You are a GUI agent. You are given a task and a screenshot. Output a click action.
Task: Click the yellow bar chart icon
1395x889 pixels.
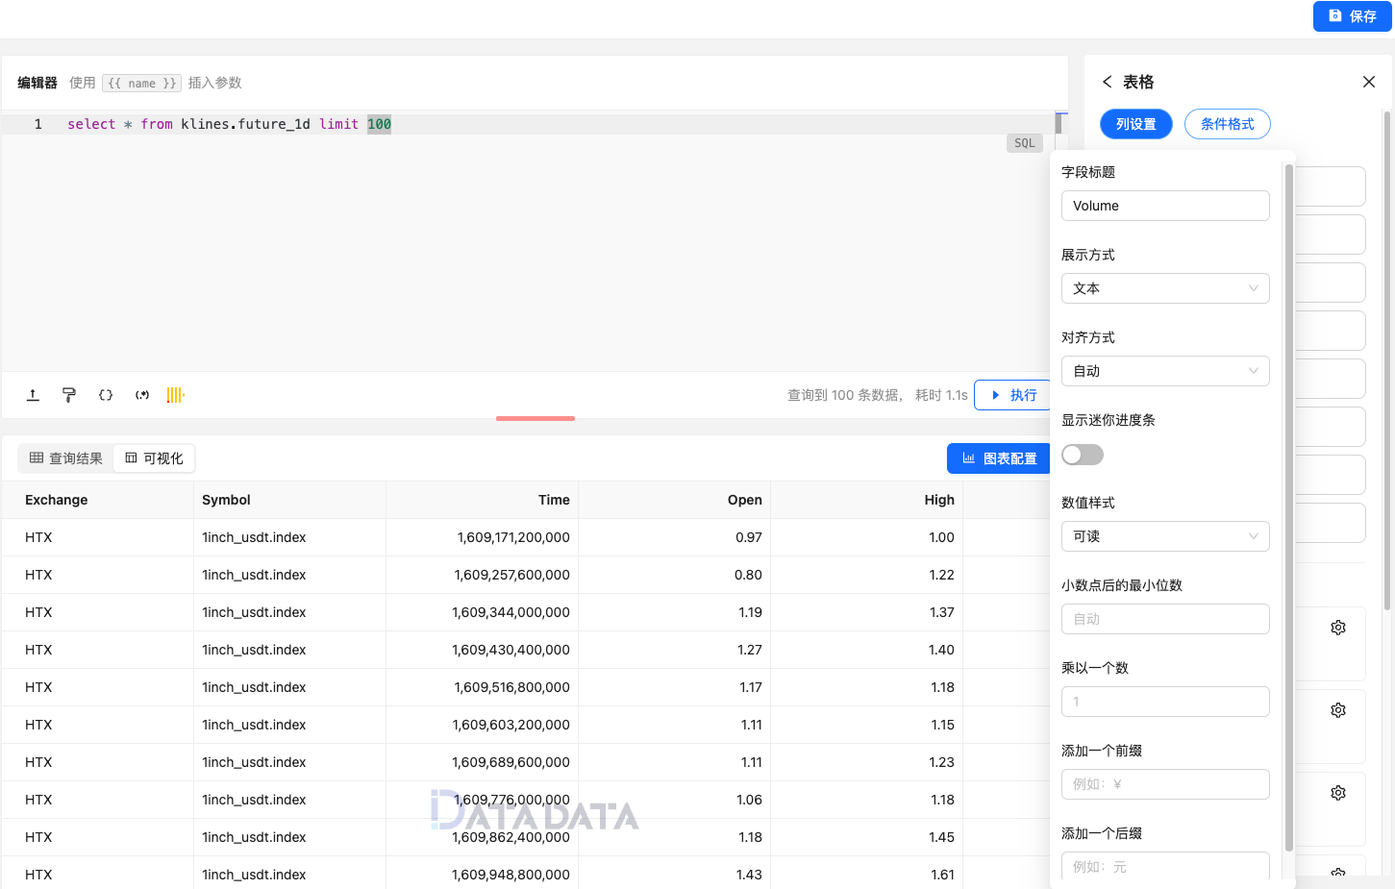[x=175, y=394]
